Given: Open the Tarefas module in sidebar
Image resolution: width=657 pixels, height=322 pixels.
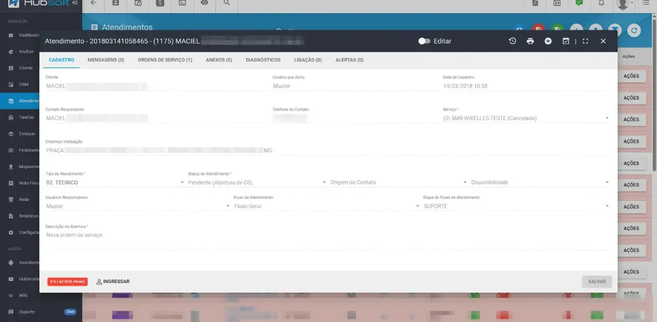Looking at the screenshot, I should (22, 117).
